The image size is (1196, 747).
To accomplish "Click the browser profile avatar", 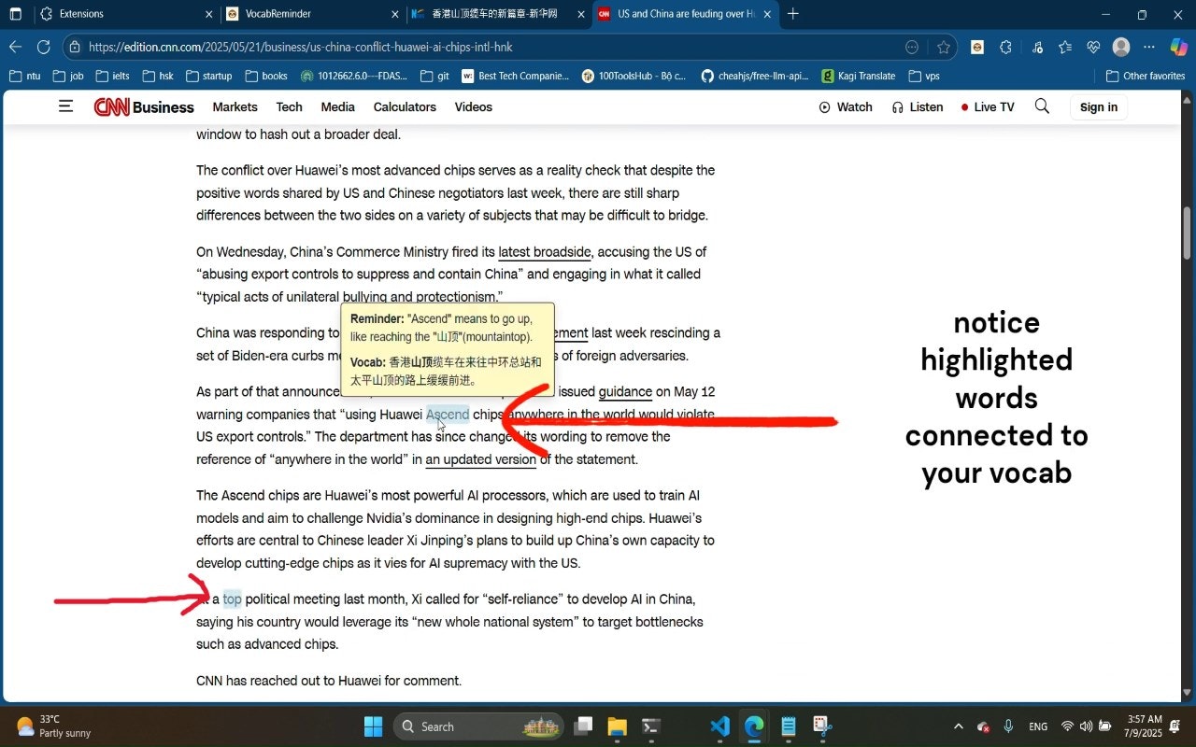I will click(x=1120, y=47).
